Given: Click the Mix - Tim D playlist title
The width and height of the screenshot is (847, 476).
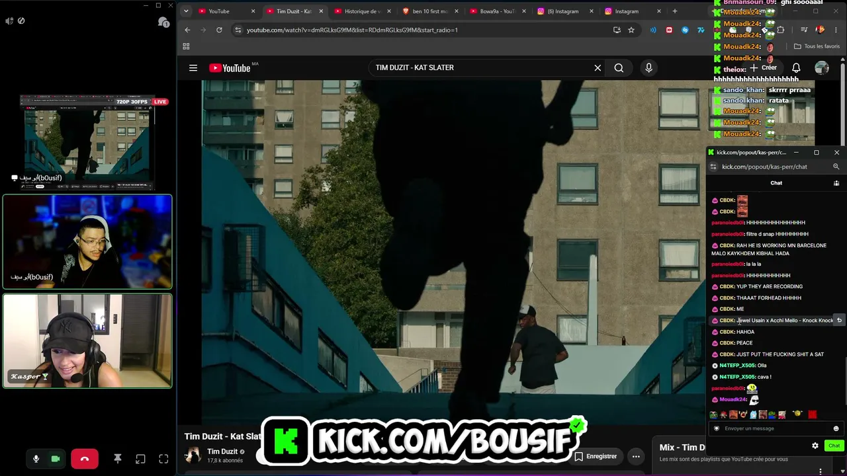Looking at the screenshot, I should coord(682,448).
